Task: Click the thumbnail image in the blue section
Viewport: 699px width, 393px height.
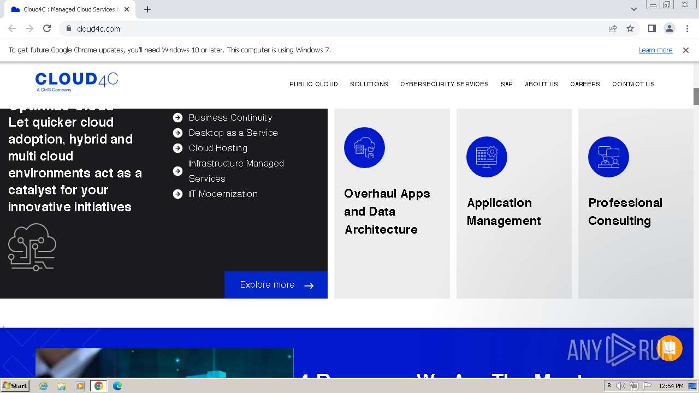Action: (x=164, y=363)
